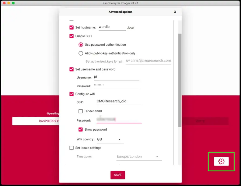Screen dimensions: 241x186
Task: Disable the Configure wifi checkbox
Action: click(x=71, y=94)
